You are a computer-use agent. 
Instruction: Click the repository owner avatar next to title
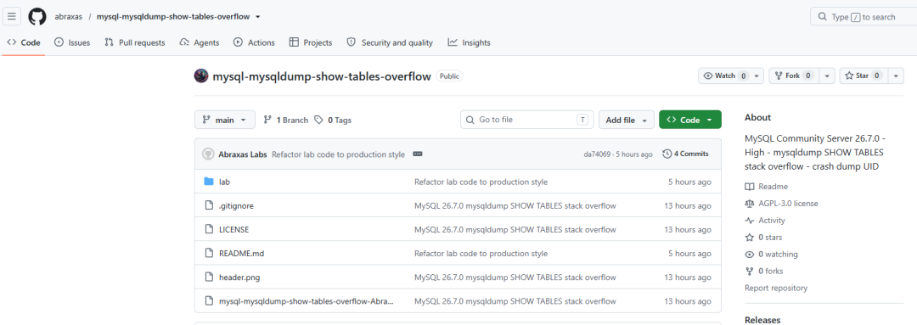point(201,76)
